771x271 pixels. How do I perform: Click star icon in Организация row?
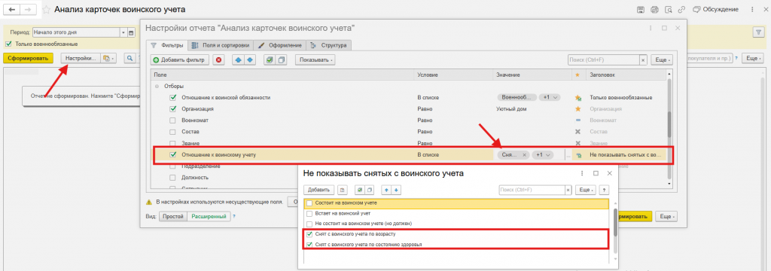click(577, 109)
